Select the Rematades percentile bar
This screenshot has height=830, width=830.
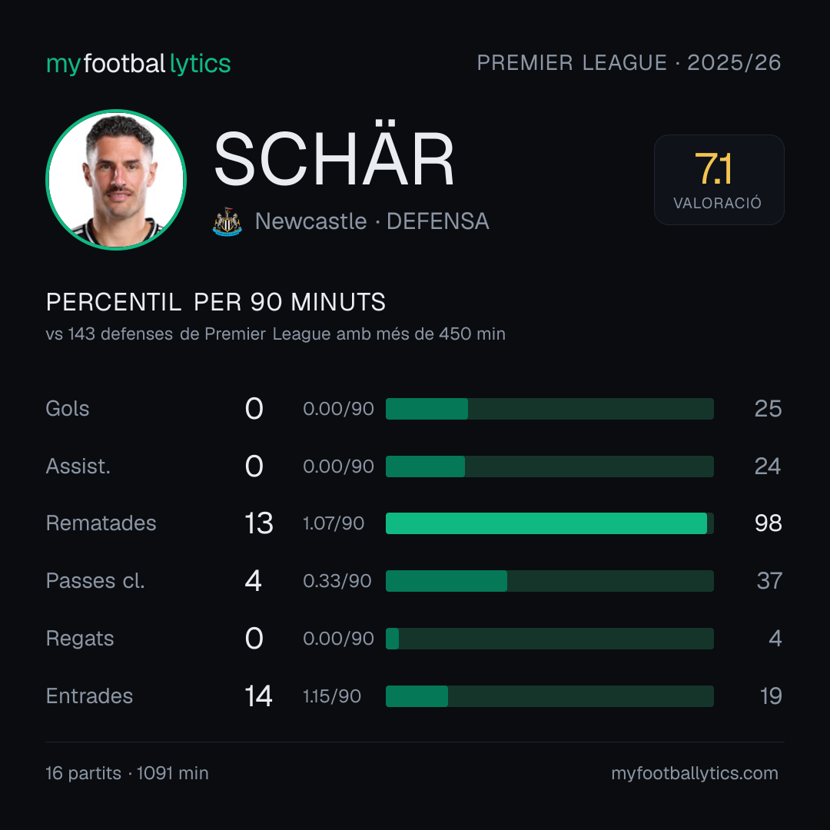point(549,523)
